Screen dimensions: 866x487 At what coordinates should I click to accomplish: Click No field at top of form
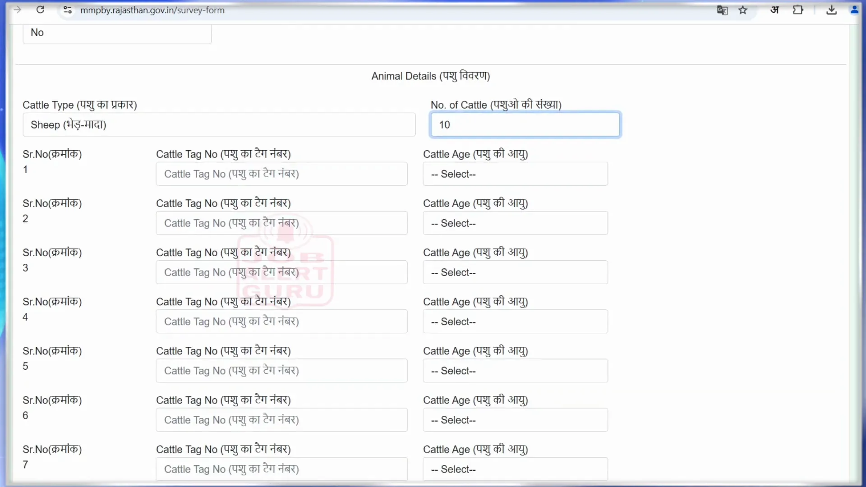117,32
